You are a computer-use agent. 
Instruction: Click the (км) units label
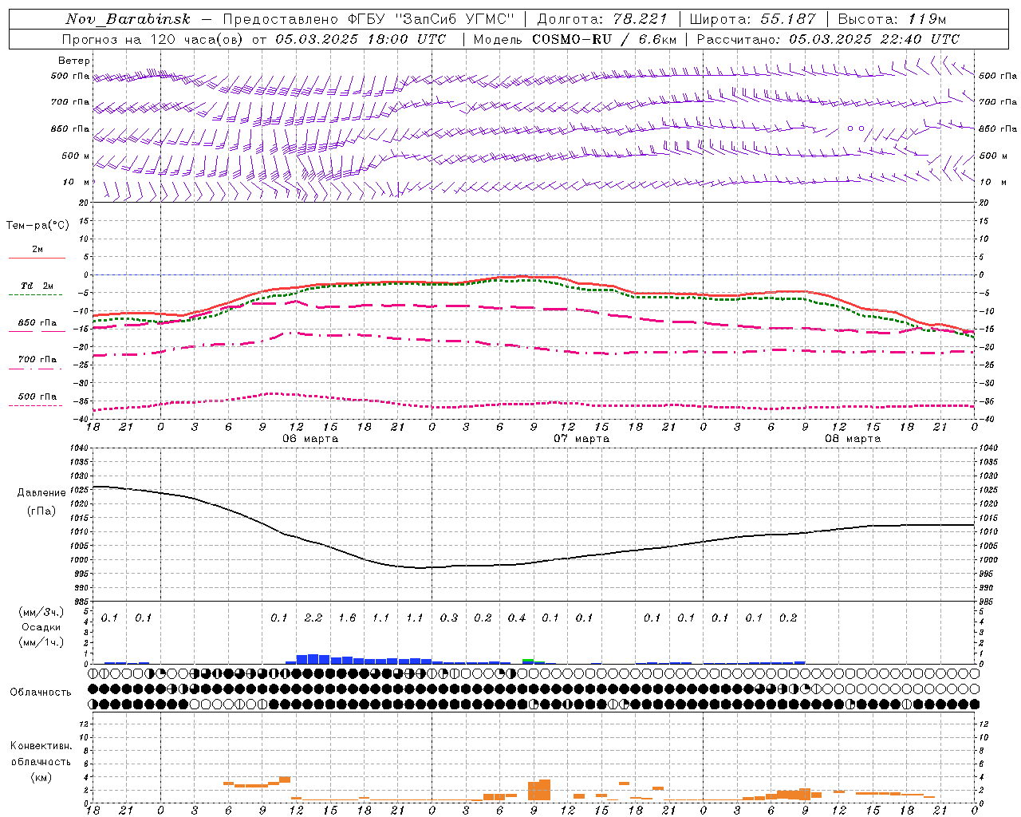[41, 777]
